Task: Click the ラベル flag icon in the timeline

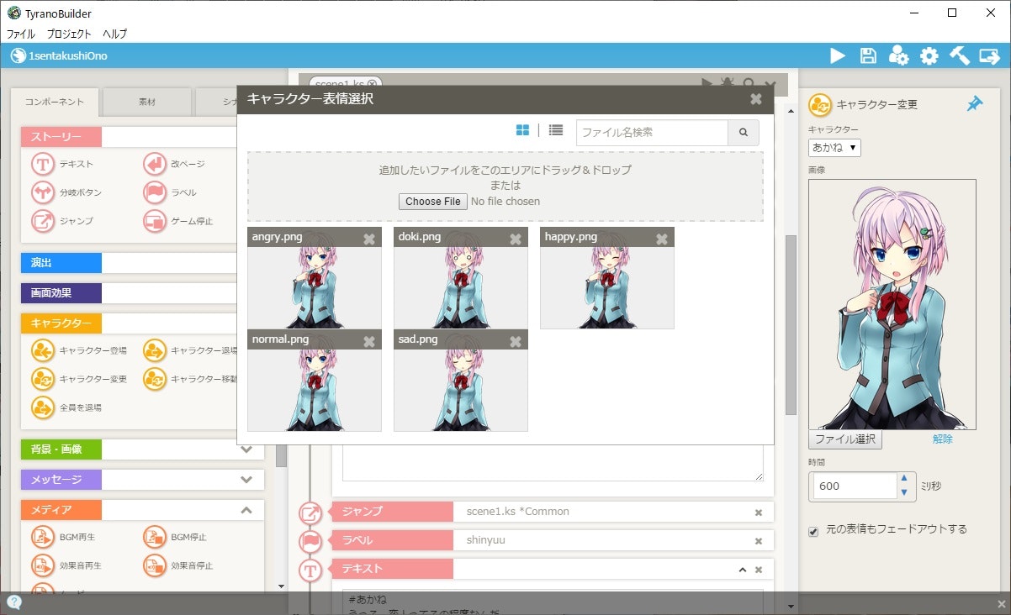Action: pyautogui.click(x=310, y=541)
